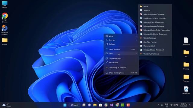Open the clock and date flyout
The image size is (193, 108).
(184, 105)
